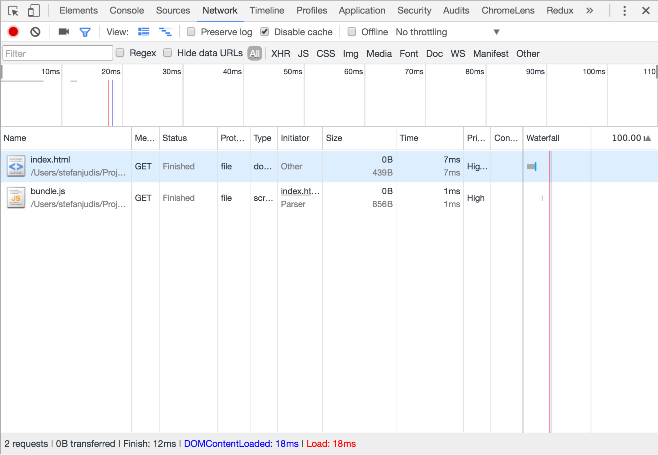Switch to the Console tab
The height and width of the screenshot is (455, 658).
click(x=126, y=11)
